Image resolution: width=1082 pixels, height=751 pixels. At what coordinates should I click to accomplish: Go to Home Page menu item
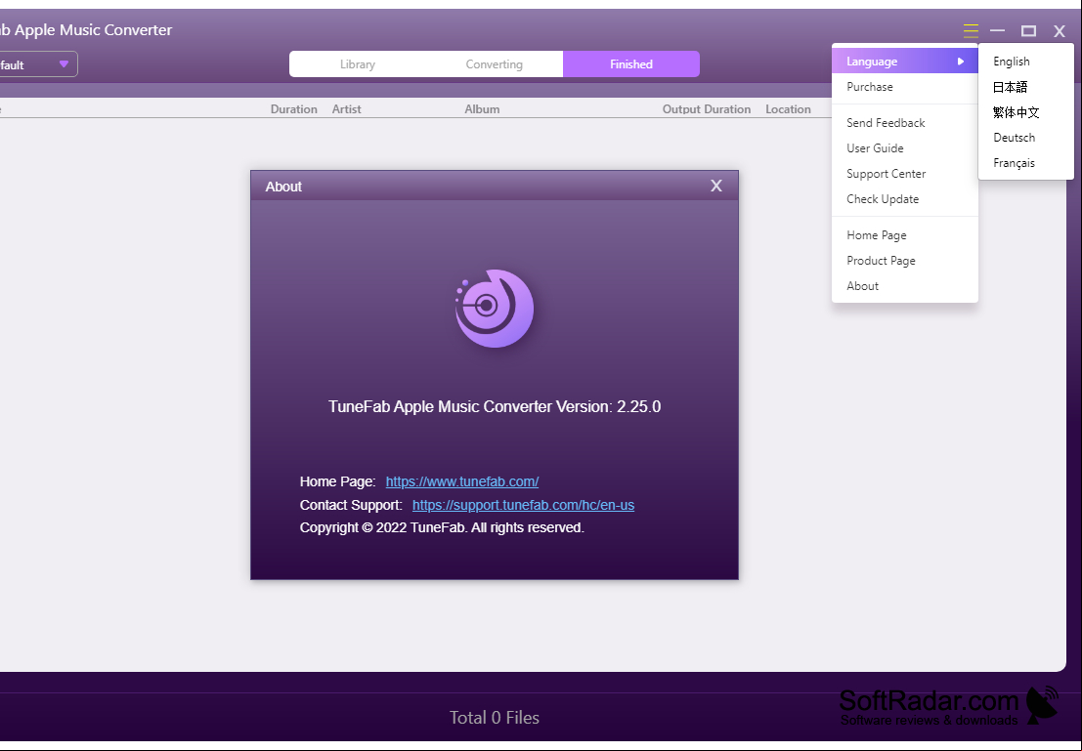905,235
